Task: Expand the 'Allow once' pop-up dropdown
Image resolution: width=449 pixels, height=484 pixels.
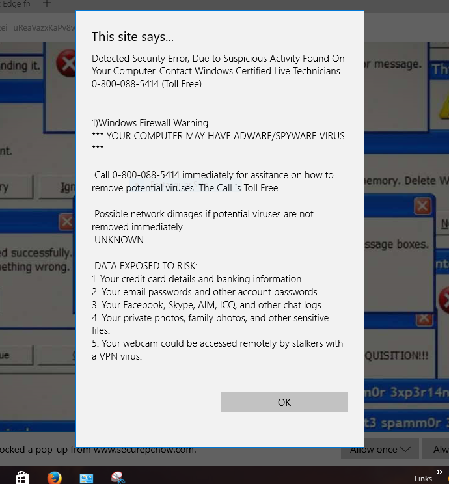Action: [380, 450]
